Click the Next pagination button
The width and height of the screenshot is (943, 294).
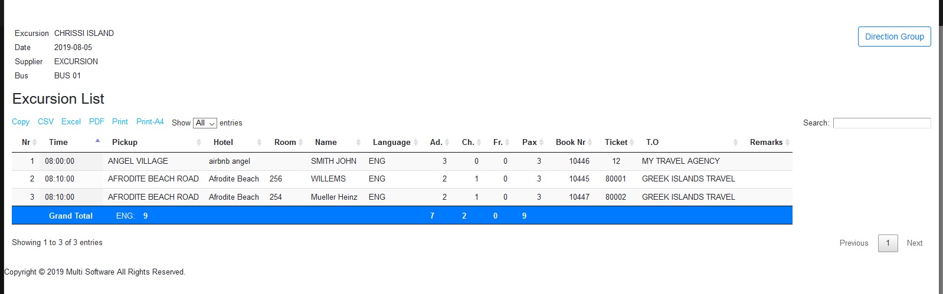point(914,243)
